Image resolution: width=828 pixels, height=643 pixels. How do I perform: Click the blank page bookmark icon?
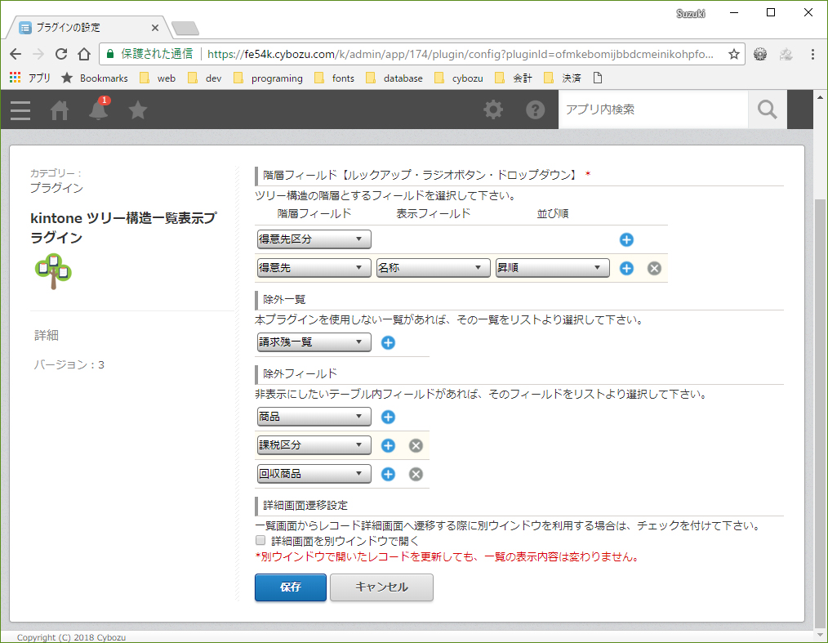[598, 78]
